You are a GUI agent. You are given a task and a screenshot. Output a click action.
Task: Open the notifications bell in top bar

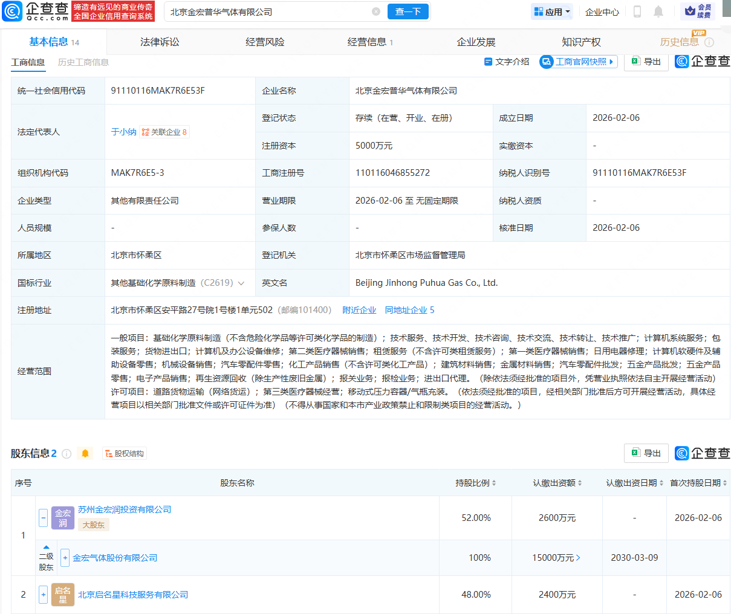[x=658, y=11]
